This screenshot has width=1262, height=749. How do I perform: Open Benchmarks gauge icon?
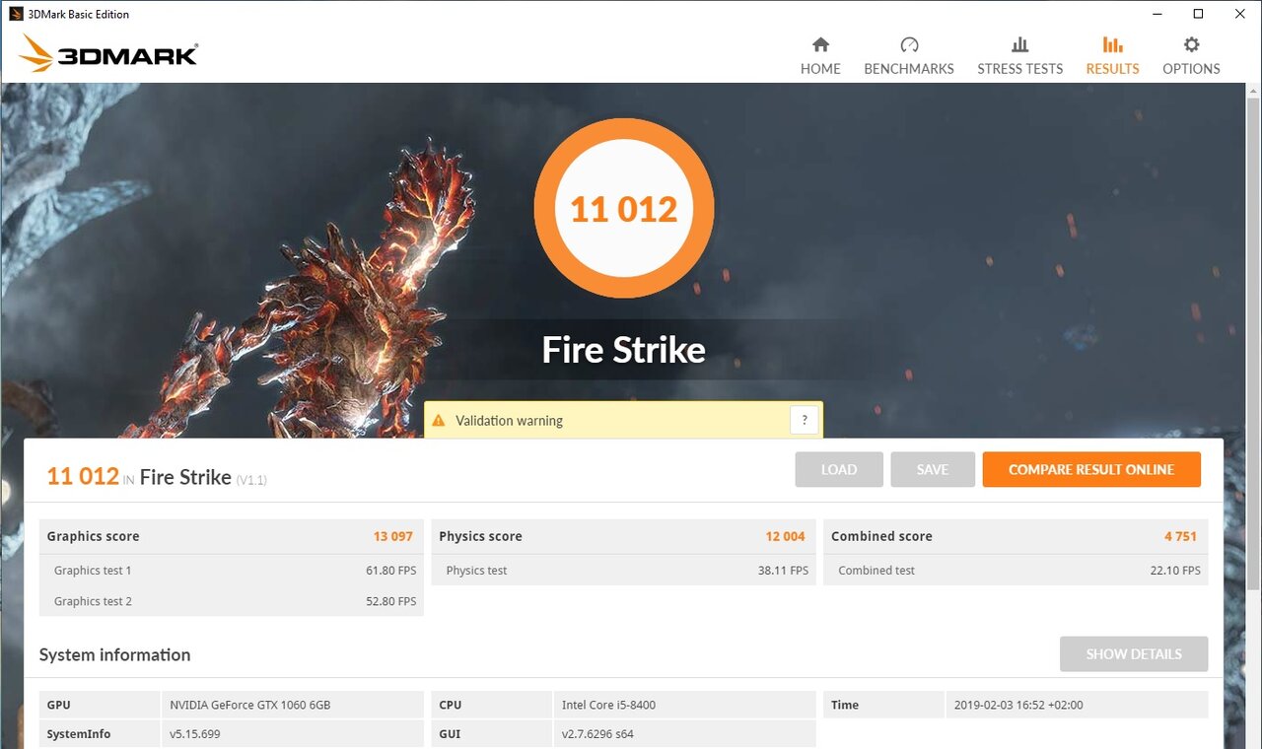coord(909,44)
